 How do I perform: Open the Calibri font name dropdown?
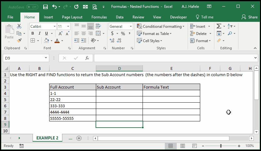tap(55, 26)
